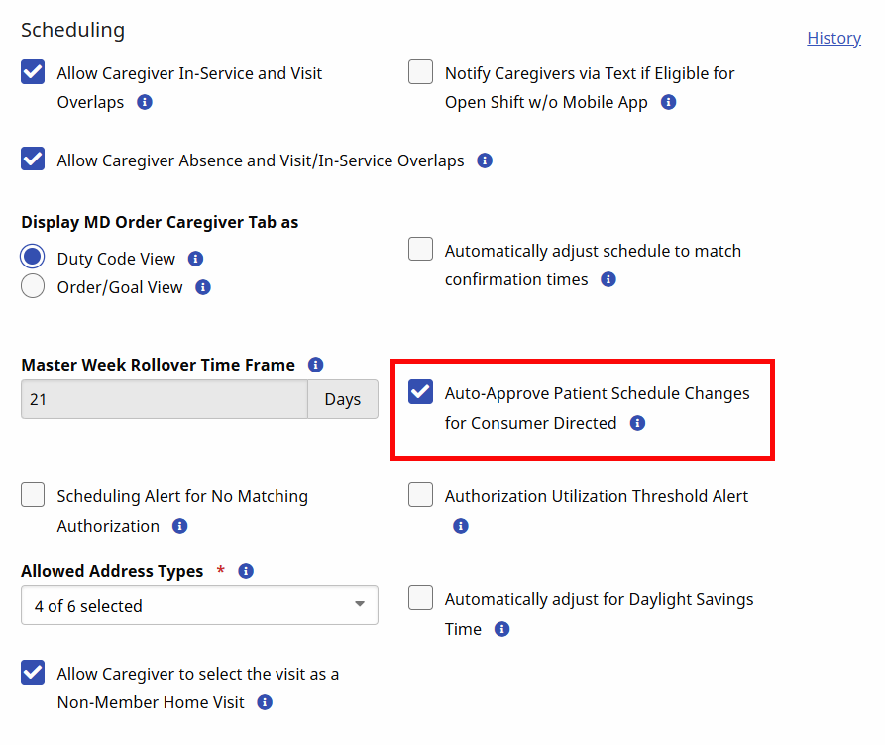Select the Duty Code View radio button
The image size is (885, 745).
click(33, 258)
